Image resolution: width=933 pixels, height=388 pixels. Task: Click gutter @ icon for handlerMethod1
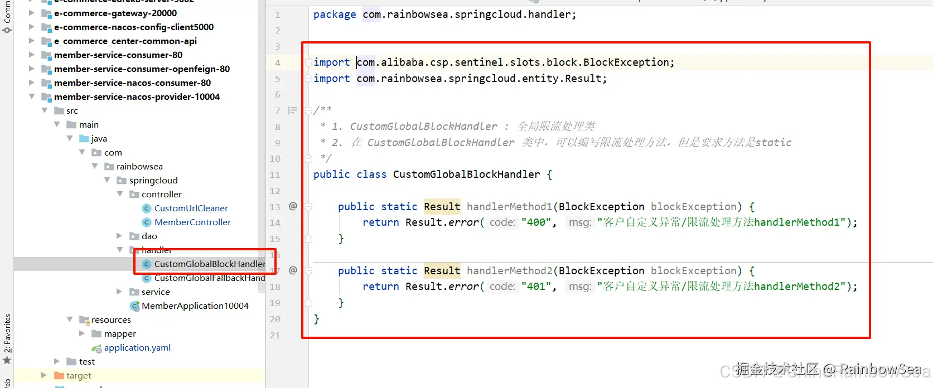[x=293, y=206]
